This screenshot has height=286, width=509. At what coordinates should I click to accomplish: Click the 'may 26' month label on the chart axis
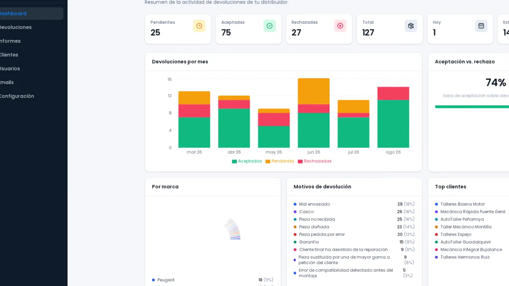coord(274,152)
